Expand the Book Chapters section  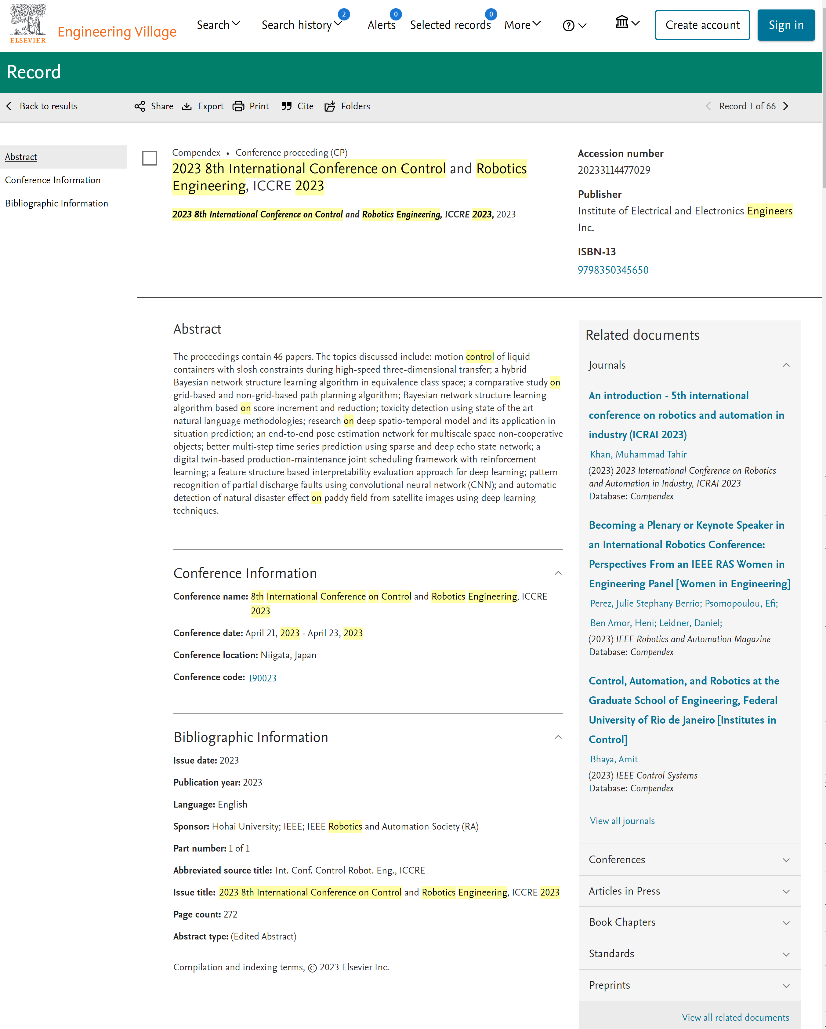click(689, 922)
